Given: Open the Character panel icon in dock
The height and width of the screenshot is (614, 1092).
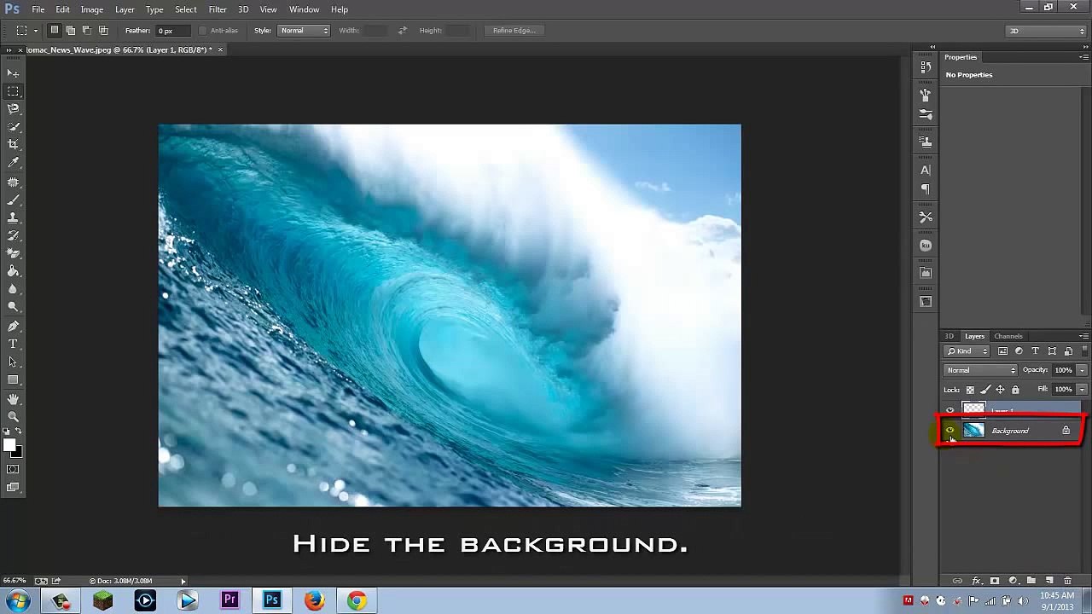Looking at the screenshot, I should pyautogui.click(x=926, y=171).
